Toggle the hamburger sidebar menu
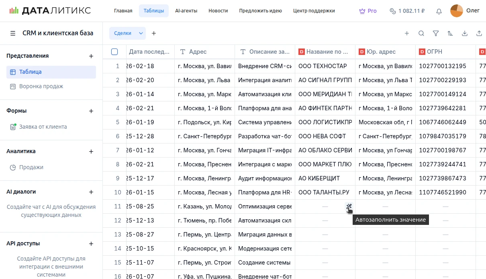The image size is (486, 279). tap(13, 33)
